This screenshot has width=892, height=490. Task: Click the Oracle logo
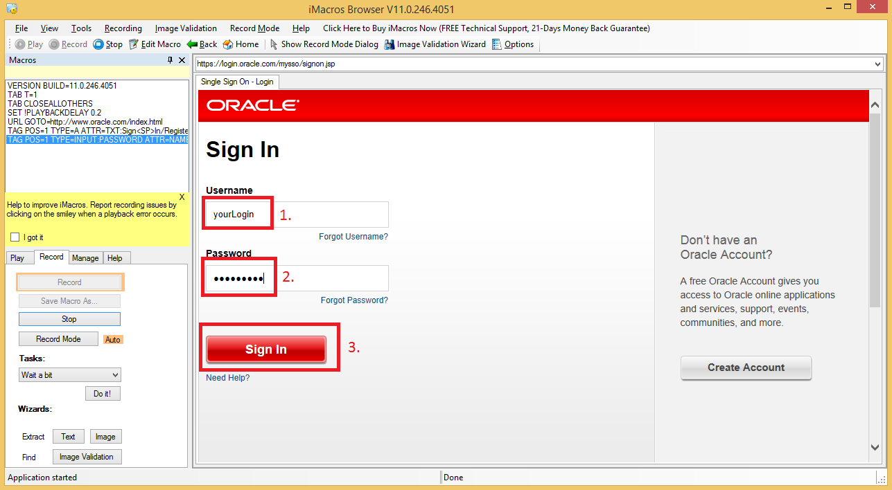(253, 106)
